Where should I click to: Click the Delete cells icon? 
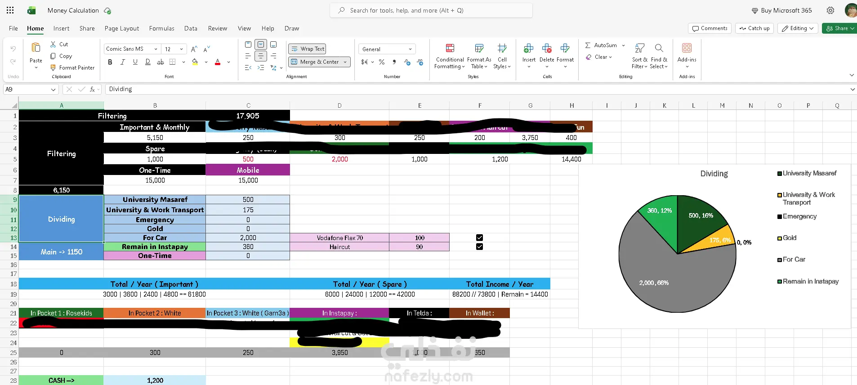[x=547, y=48]
